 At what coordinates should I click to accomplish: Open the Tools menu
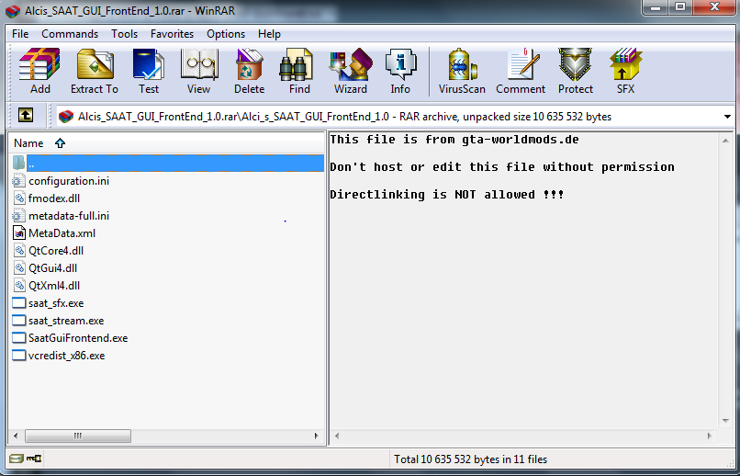coord(125,34)
